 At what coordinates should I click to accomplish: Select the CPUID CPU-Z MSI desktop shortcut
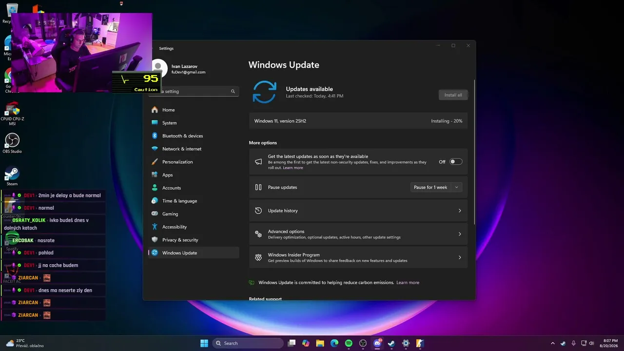(x=12, y=114)
